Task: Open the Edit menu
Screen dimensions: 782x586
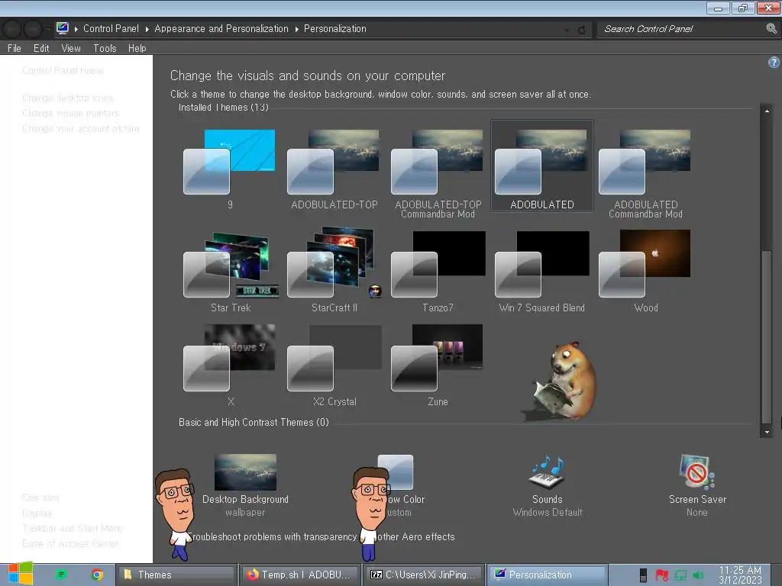Action: click(x=41, y=48)
